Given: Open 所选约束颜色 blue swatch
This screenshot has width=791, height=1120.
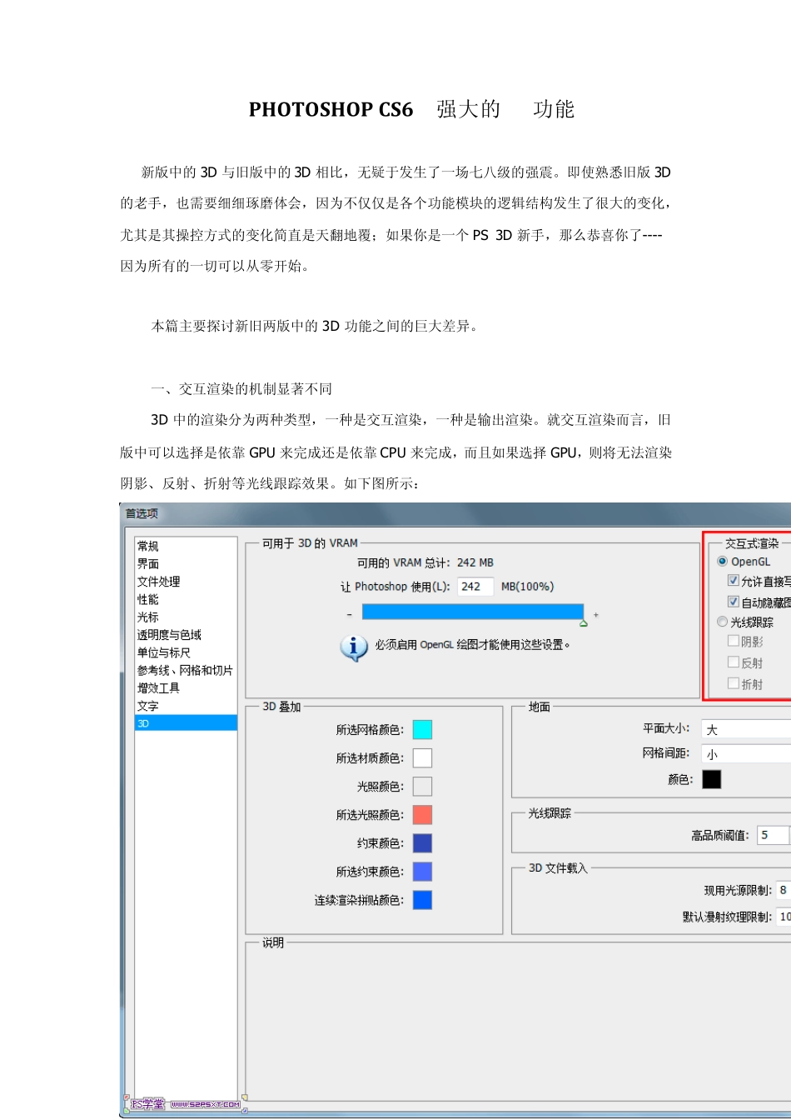Looking at the screenshot, I should pyautogui.click(x=422, y=872).
